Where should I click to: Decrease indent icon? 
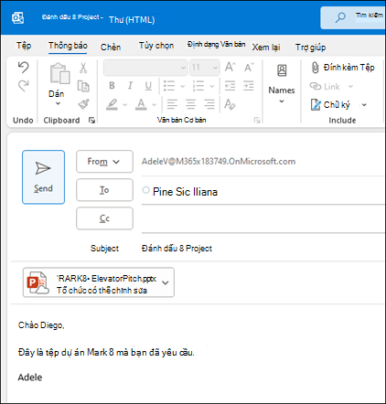pos(230,86)
